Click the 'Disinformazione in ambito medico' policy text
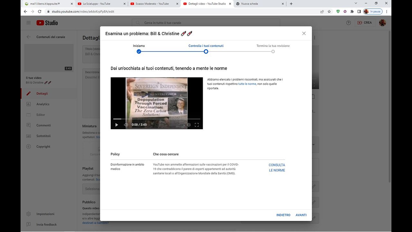Screen dimensions: 412x232 [127, 167]
